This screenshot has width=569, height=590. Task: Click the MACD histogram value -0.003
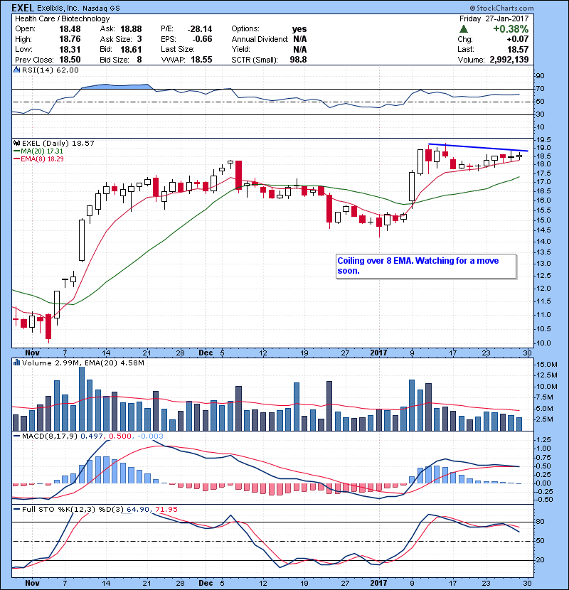(x=150, y=436)
